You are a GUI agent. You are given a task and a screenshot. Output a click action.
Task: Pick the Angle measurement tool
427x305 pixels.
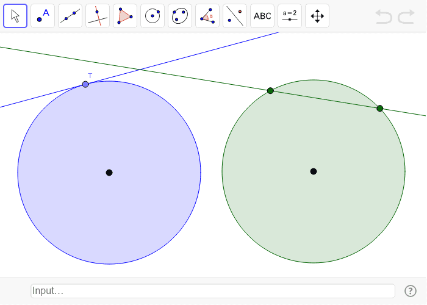pos(207,16)
